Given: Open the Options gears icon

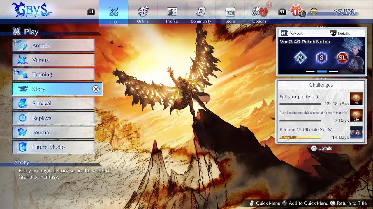Looking at the screenshot, I should pyautogui.click(x=259, y=12).
